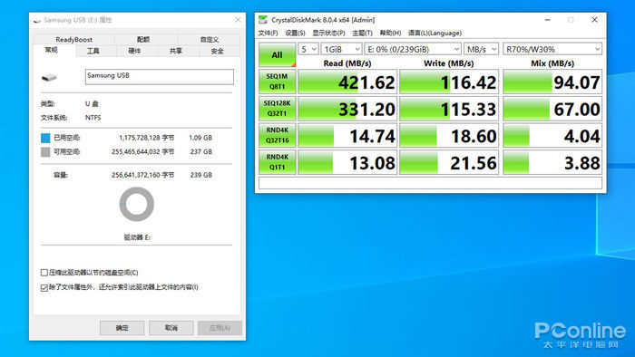Click the Samsung USB name text field
635x357 pixels.
[x=160, y=77]
